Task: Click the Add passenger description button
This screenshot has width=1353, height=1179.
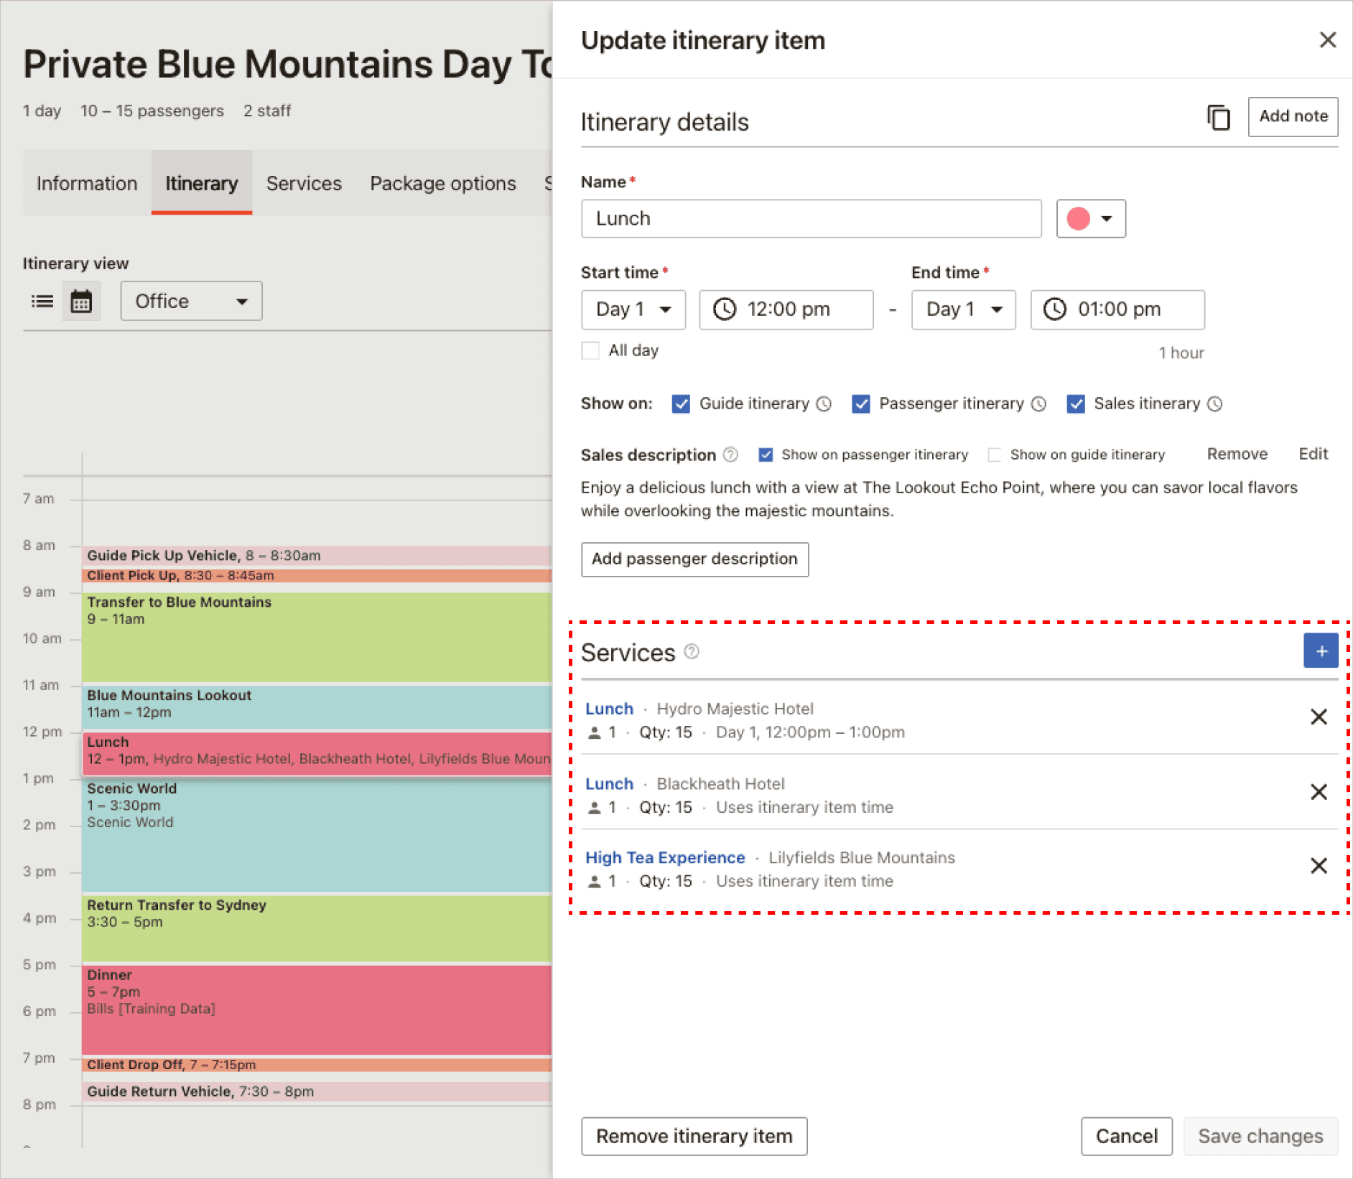Action: pyautogui.click(x=694, y=559)
